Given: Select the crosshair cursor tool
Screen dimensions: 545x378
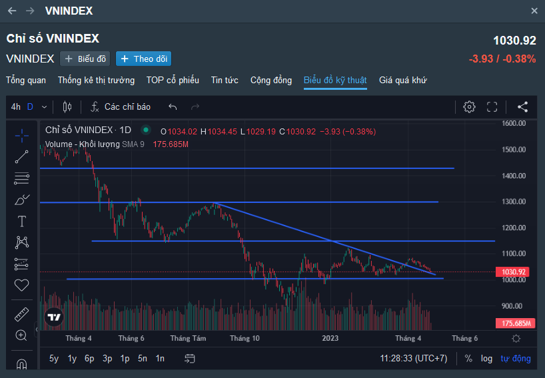Looking at the screenshot, I should (21, 136).
